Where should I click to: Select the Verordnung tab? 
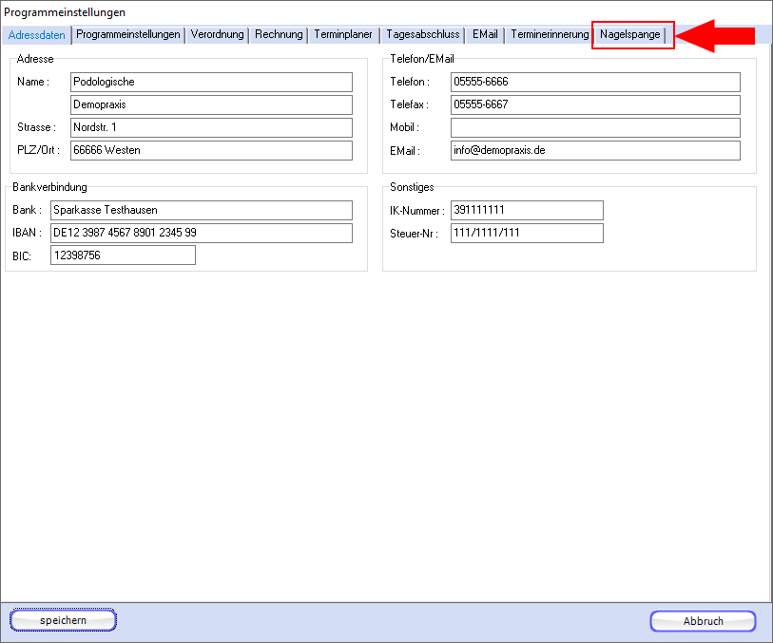point(218,34)
